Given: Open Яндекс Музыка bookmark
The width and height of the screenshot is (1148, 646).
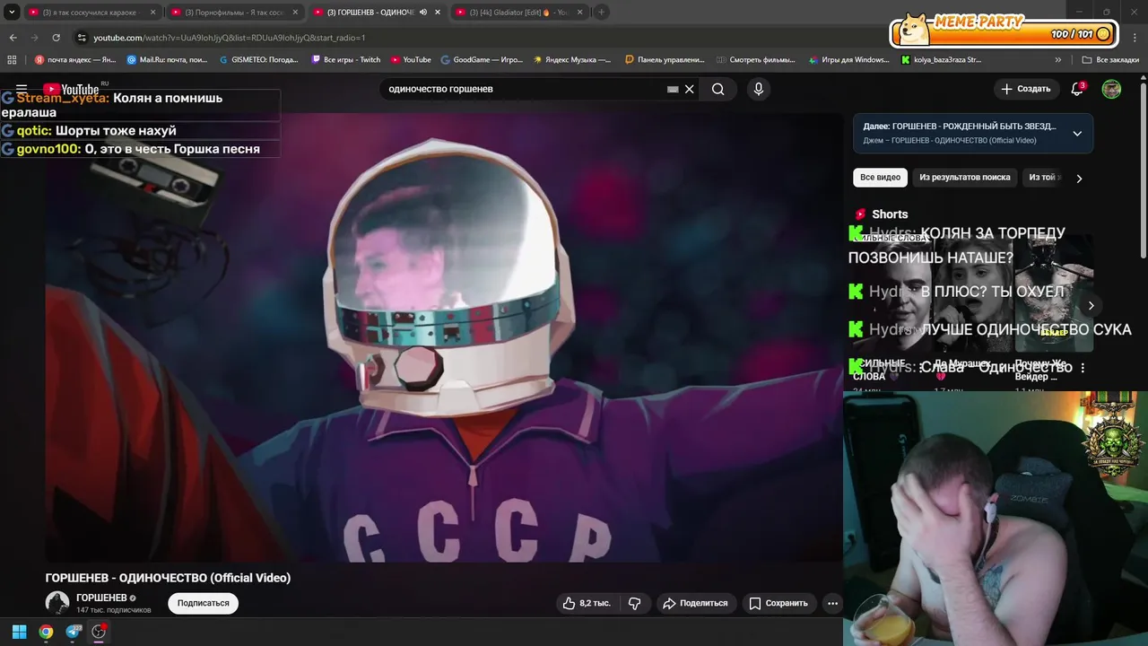Looking at the screenshot, I should click(572, 60).
